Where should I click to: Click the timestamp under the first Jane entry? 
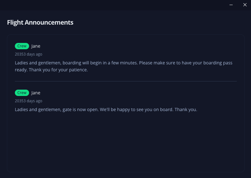[28, 54]
